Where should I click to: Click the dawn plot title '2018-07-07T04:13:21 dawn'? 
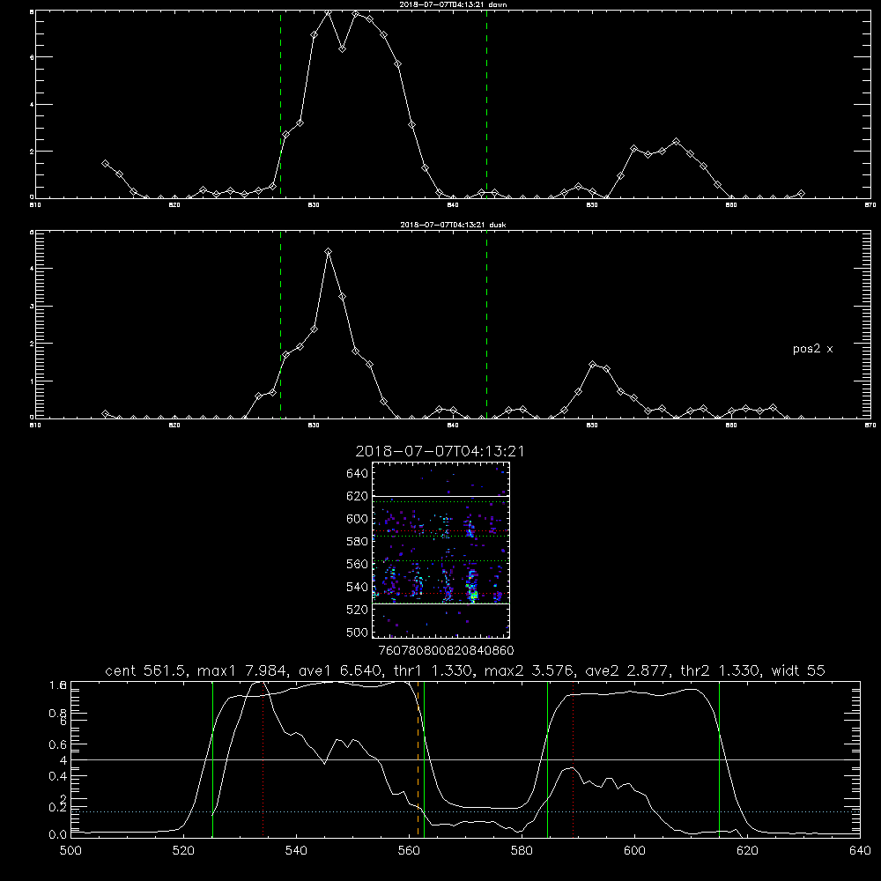tap(453, 4)
